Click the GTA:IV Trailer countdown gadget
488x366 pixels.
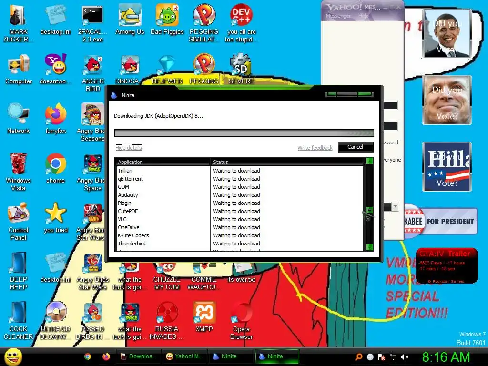[x=447, y=265]
